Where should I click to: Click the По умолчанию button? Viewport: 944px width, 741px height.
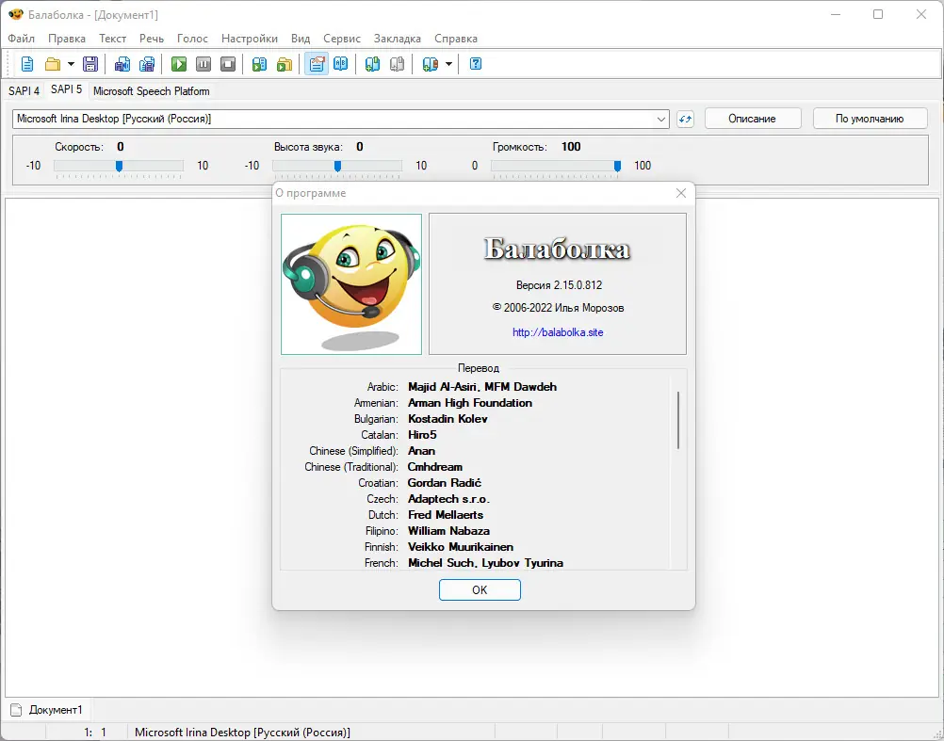point(869,119)
